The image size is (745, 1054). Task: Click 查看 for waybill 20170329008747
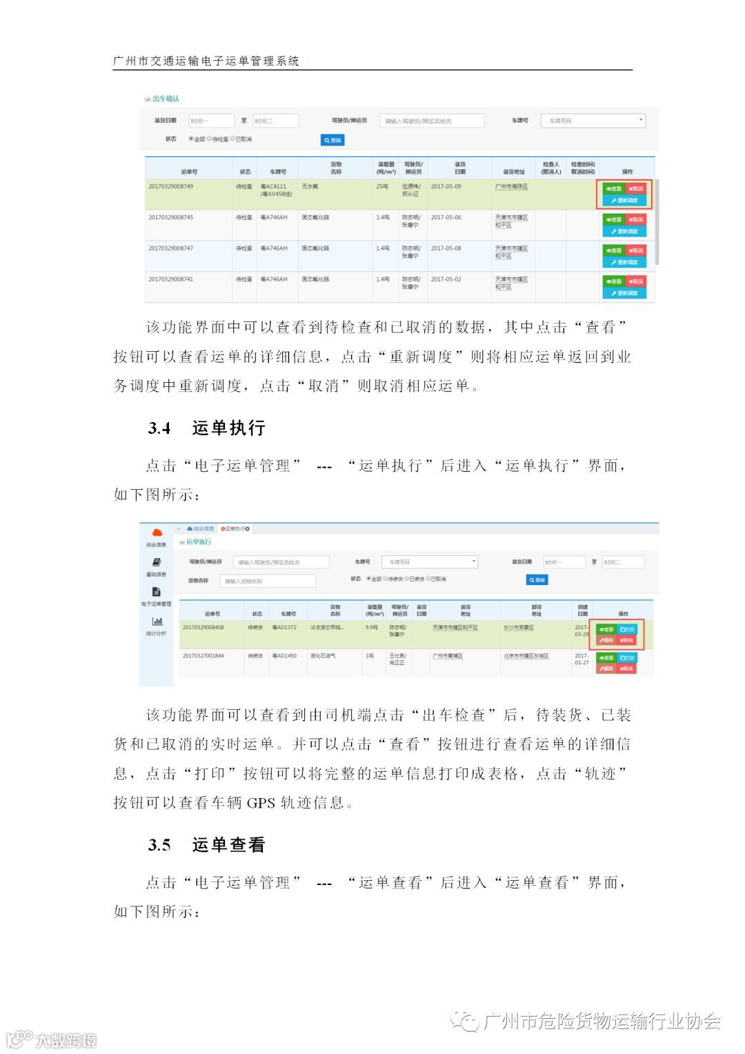[x=613, y=250]
